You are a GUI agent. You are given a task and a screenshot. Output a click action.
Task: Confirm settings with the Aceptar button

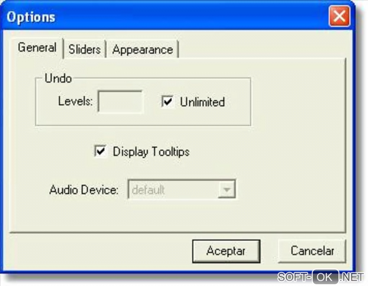coord(226,251)
